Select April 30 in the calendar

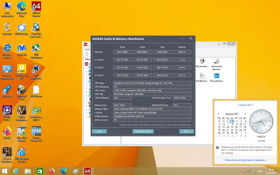pyautogui.click(x=236, y=133)
